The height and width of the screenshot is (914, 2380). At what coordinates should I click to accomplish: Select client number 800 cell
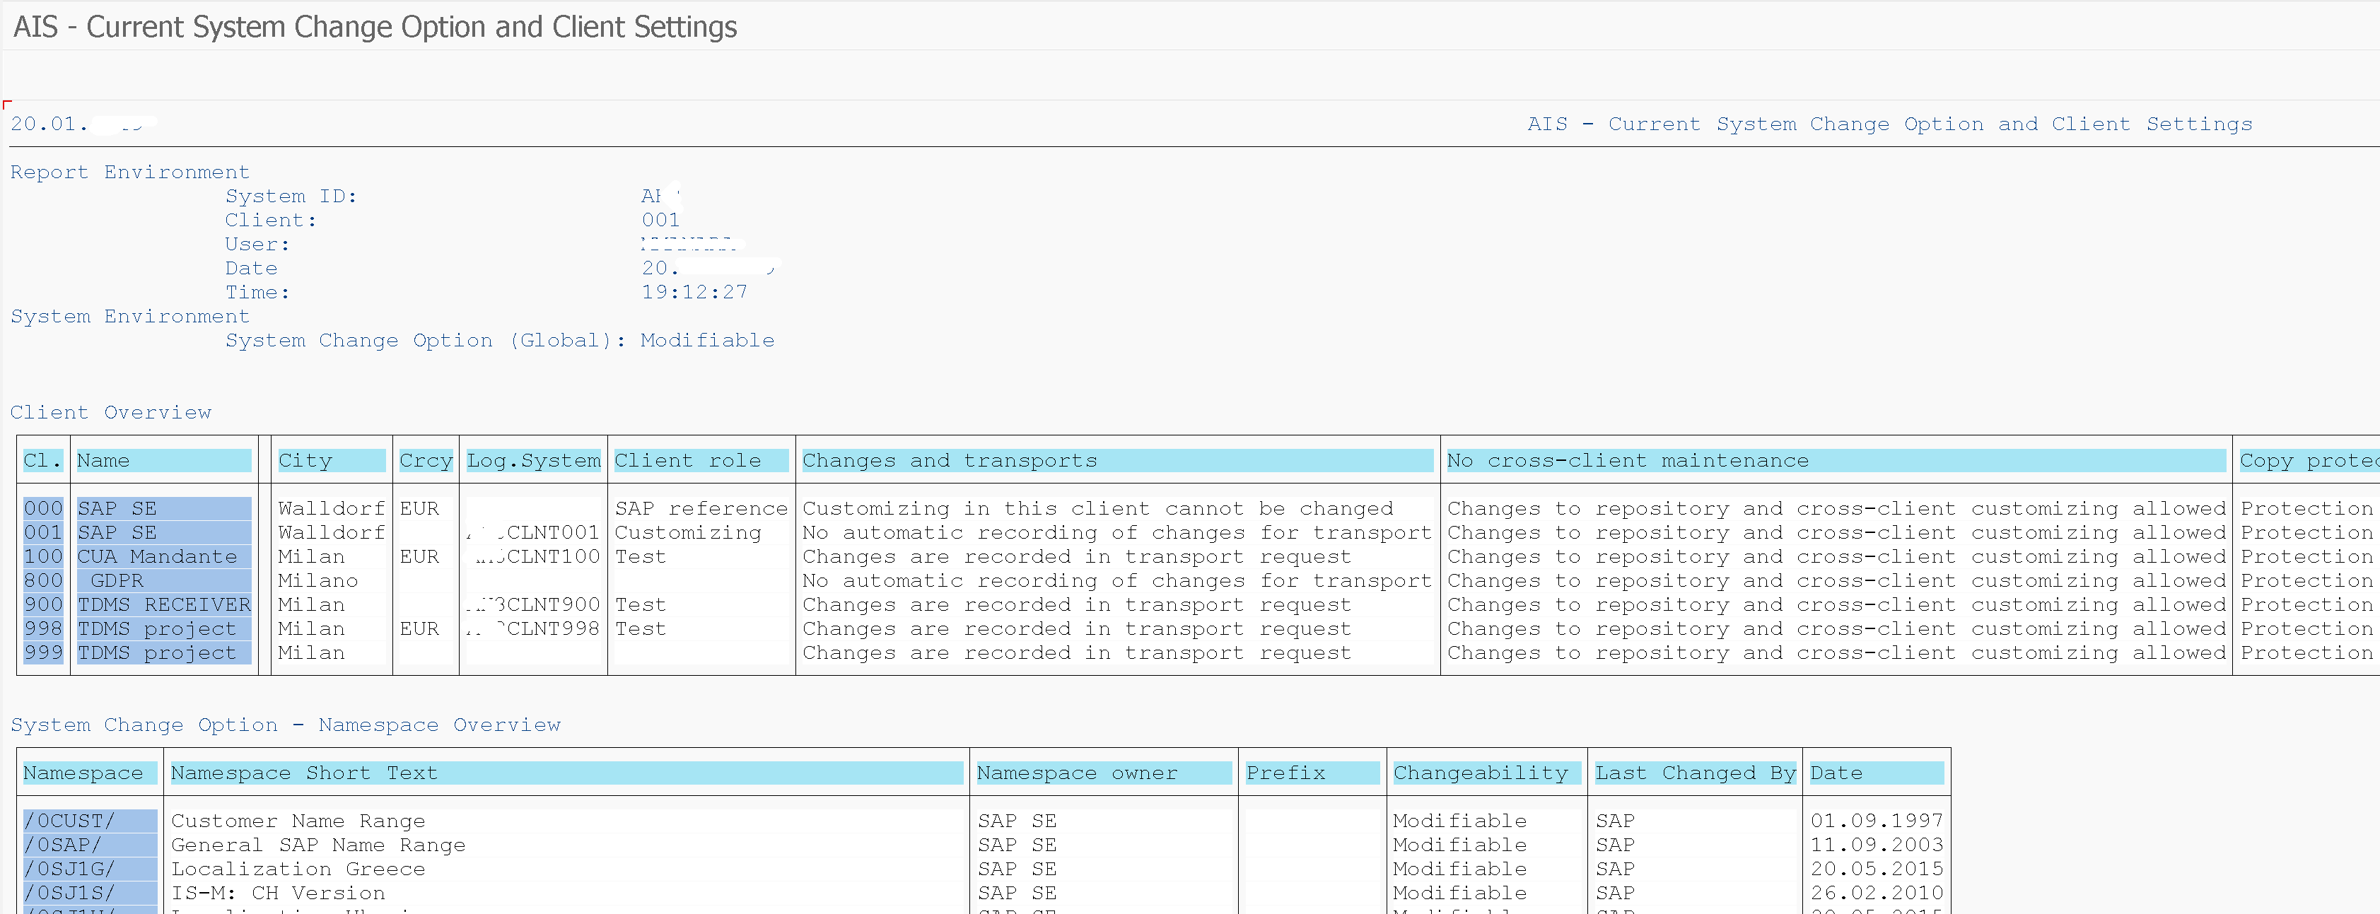point(43,581)
